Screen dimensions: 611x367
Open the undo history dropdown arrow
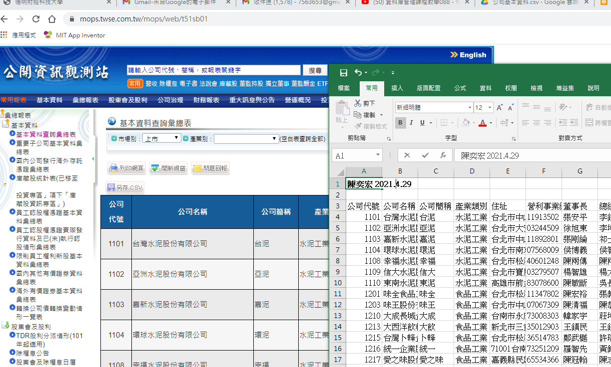pos(366,73)
